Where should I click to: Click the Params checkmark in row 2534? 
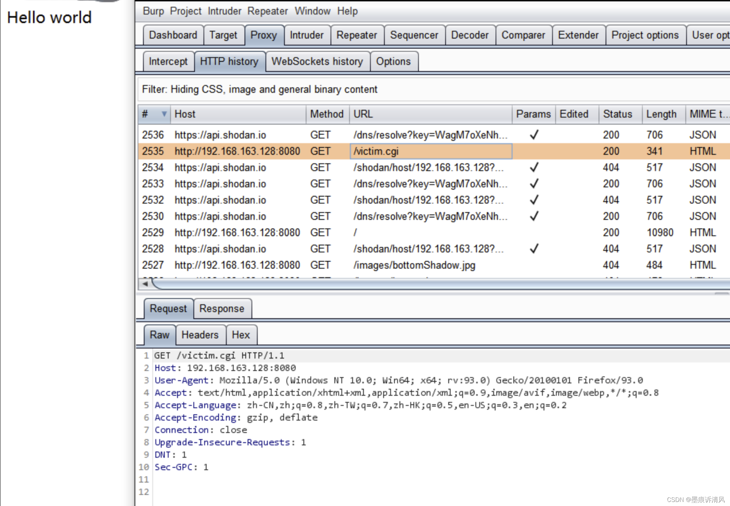534,168
